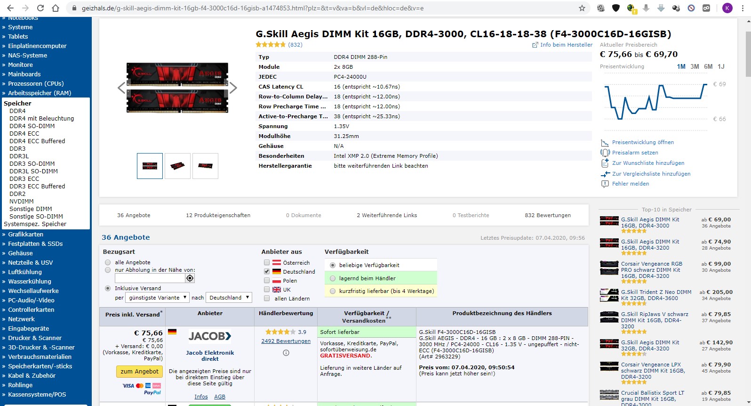Choose lagernd beim Händler availability
This screenshot has height=406, width=751.
333,278
